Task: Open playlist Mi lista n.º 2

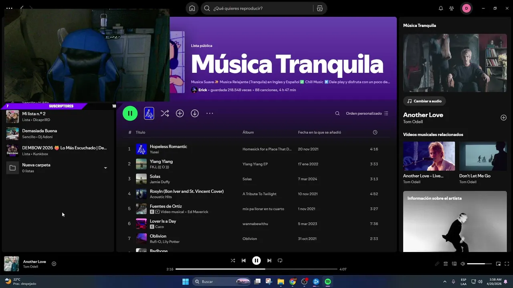Action: pyautogui.click(x=58, y=116)
